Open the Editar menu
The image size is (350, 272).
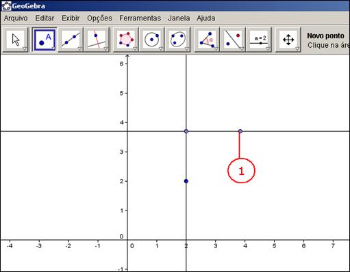tap(45, 18)
